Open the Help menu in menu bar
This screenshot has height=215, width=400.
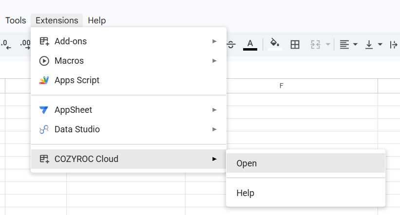96,20
